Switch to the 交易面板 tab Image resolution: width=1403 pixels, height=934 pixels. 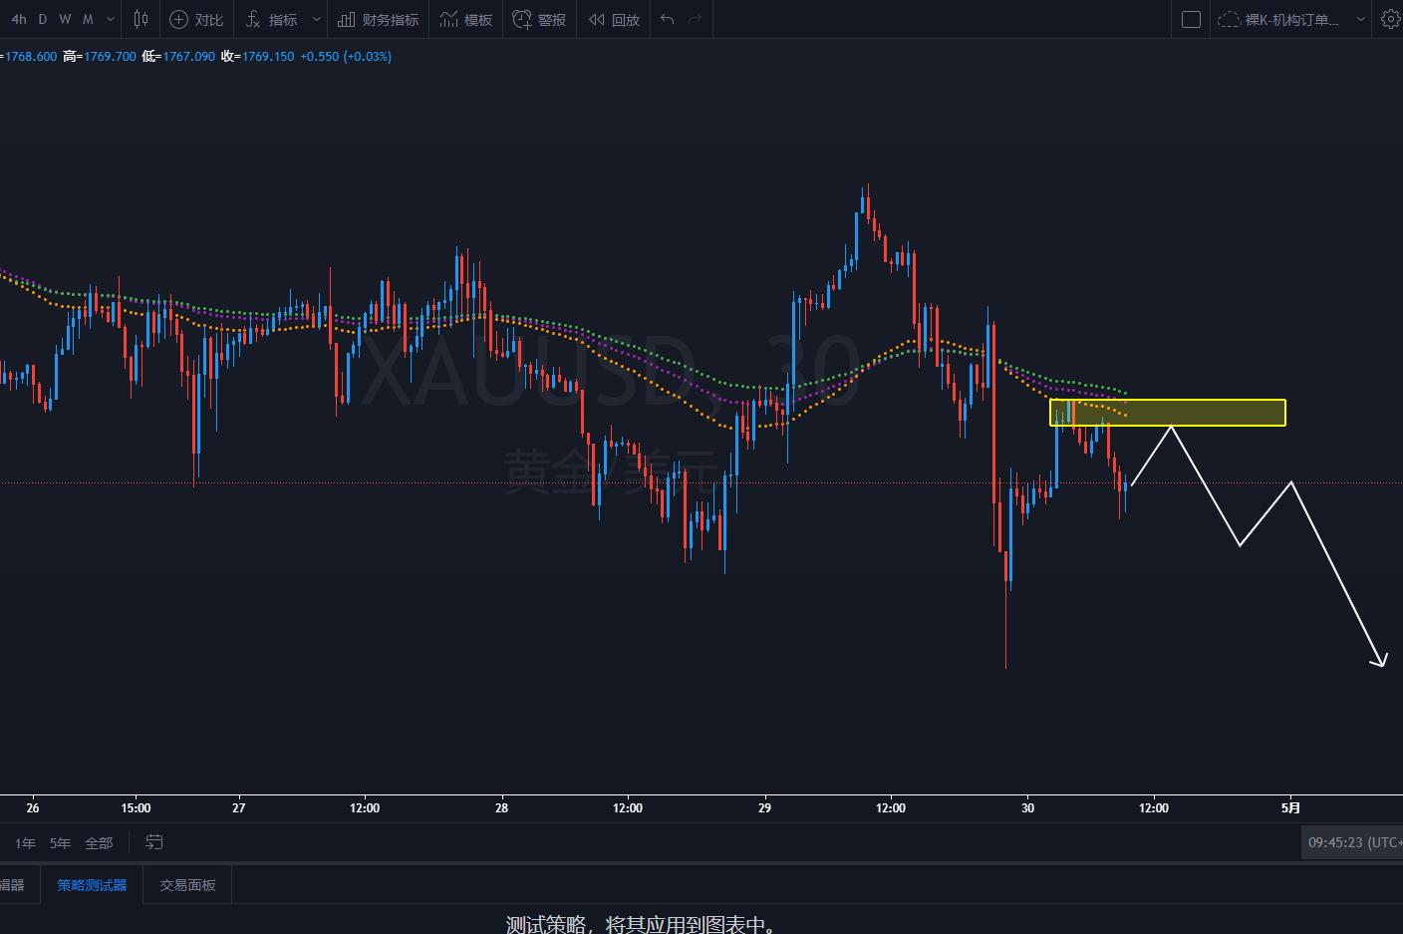tap(187, 884)
